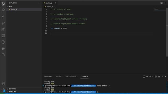Open the Run and Debug view
Viewport: 168px width, 94px height.
pos(3,23)
